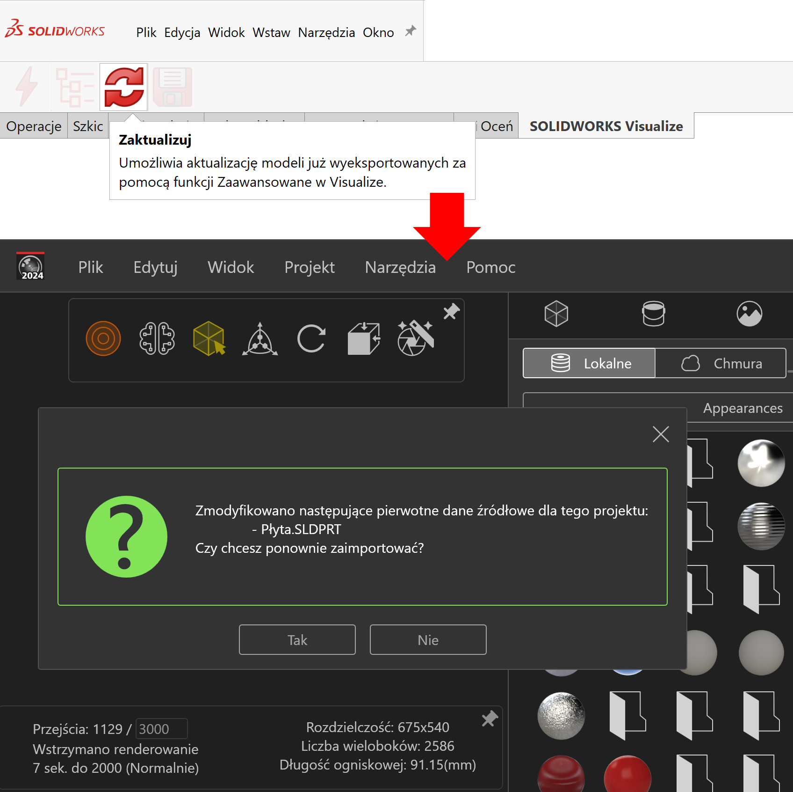Viewport: 793px width, 792px height.
Task: Open the Environments image tab in the palette
Action: (750, 314)
